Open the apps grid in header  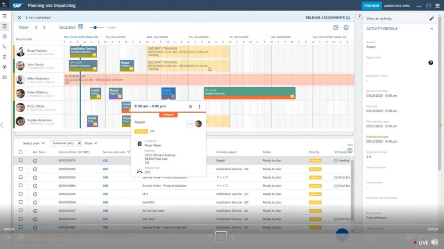pyautogui.click(x=437, y=6)
